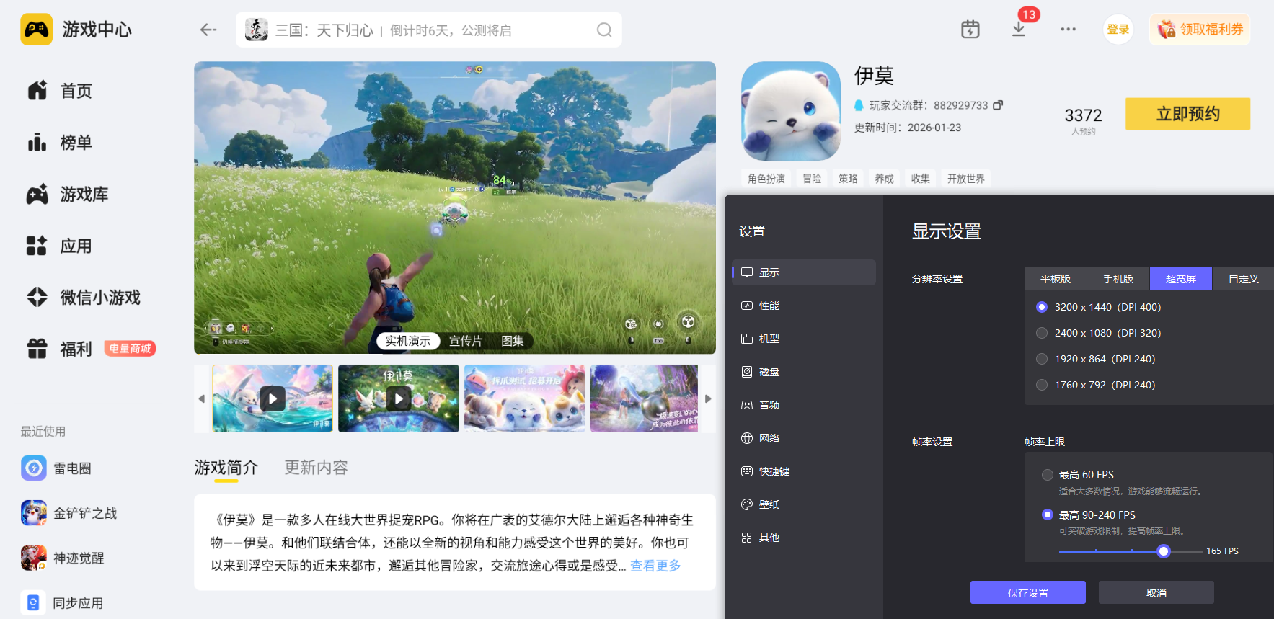Switch to 游戏简介 tab
The image size is (1274, 619).
[x=226, y=468]
